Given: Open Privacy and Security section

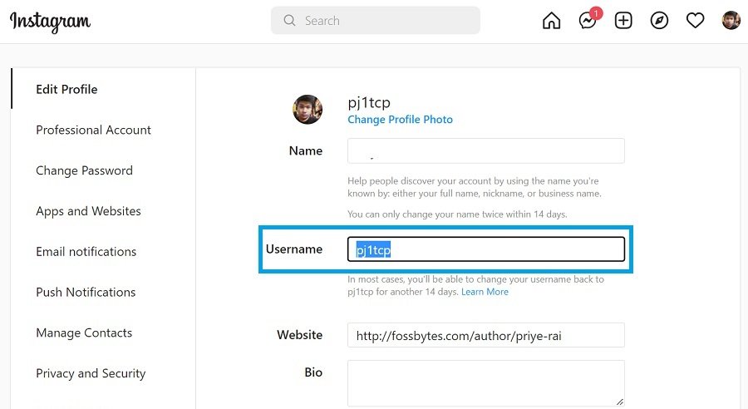Looking at the screenshot, I should click(x=91, y=373).
